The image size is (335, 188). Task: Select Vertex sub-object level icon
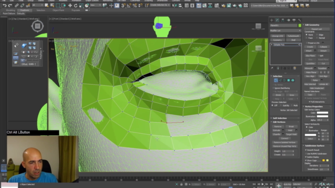click(276, 80)
